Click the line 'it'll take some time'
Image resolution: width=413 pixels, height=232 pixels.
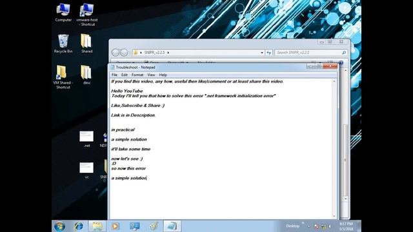point(130,149)
